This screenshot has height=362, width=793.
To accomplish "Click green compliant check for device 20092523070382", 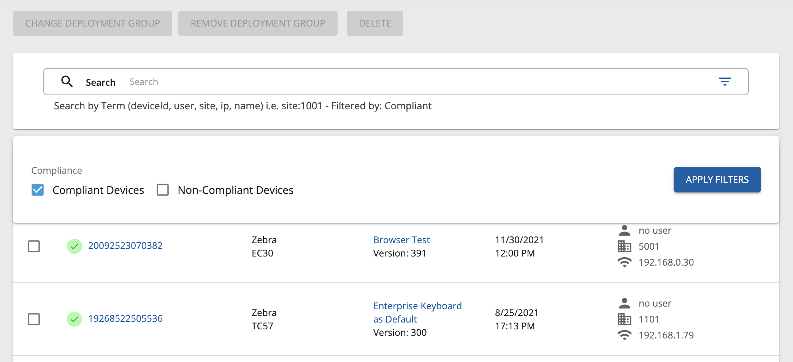I will pyautogui.click(x=75, y=246).
